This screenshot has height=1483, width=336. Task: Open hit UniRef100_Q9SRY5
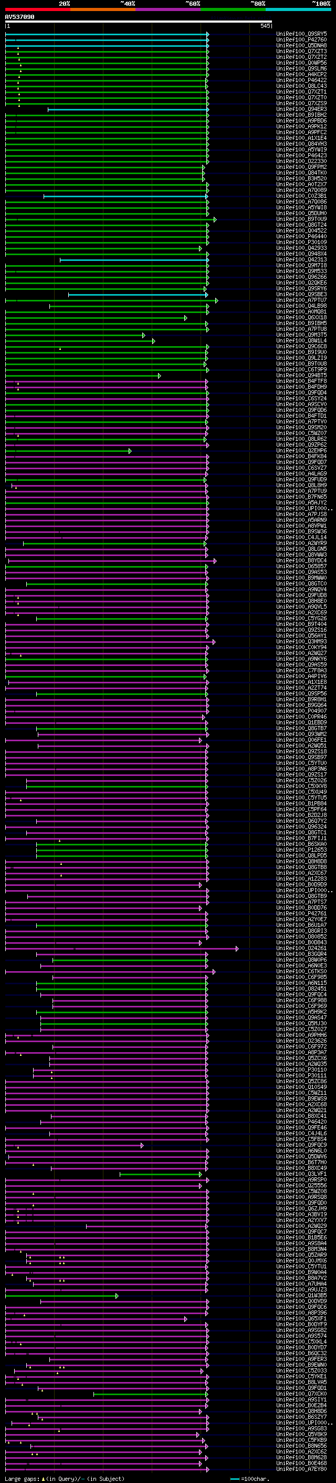(x=301, y=34)
